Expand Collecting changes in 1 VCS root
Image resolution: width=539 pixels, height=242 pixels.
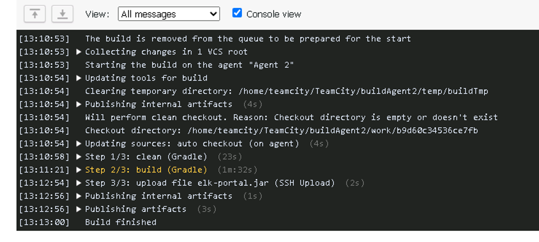[x=79, y=52]
